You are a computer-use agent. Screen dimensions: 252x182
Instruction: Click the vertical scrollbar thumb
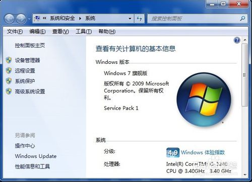[x=244, y=75]
